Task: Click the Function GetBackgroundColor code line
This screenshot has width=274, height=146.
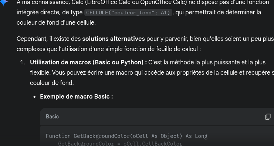Action: [x=126, y=136]
